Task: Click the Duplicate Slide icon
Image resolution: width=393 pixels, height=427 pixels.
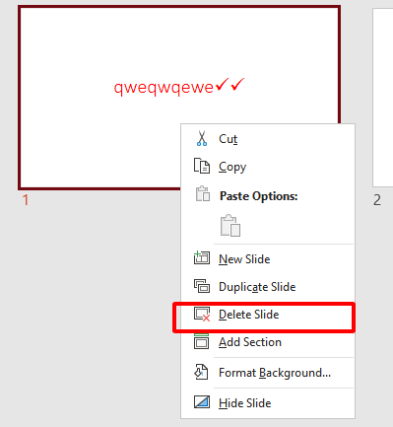Action: 202,286
